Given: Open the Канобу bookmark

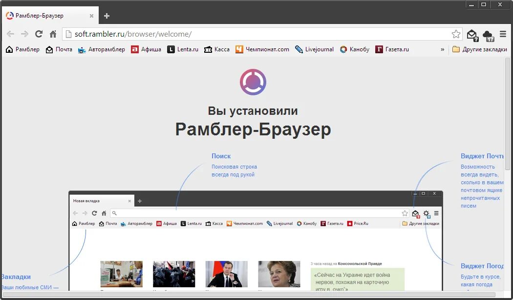Looking at the screenshot, I should [355, 49].
